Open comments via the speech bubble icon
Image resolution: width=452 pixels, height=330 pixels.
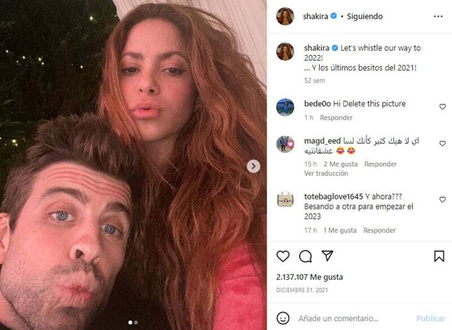[305, 256]
